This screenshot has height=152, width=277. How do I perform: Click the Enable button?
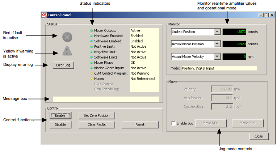(60, 115)
